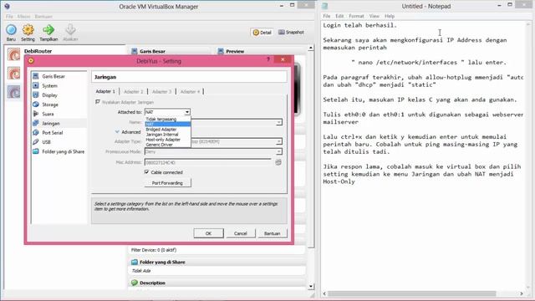Open Storage settings category
535x301 pixels.
[x=50, y=105]
